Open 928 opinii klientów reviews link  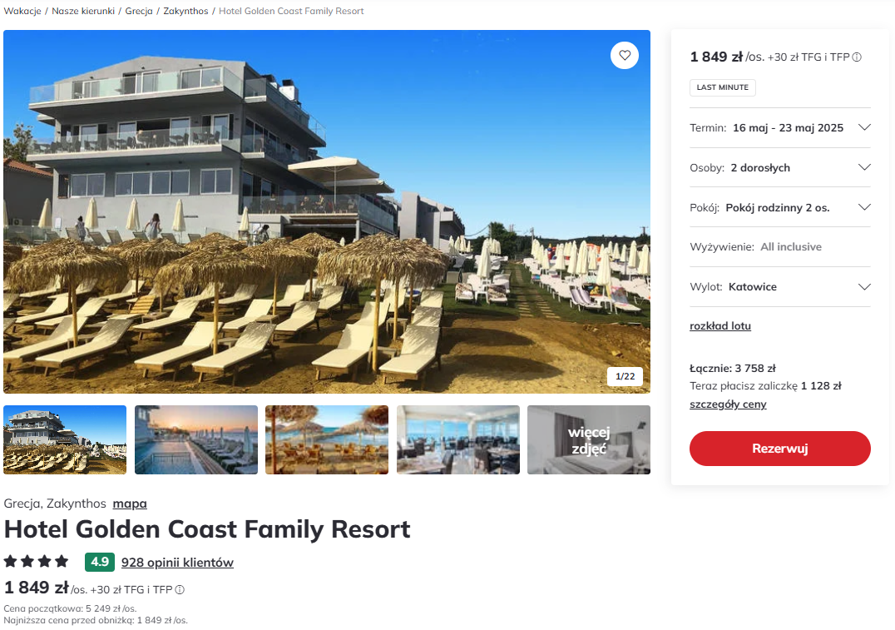177,563
